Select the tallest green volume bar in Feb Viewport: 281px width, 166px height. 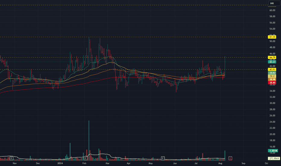(89, 140)
